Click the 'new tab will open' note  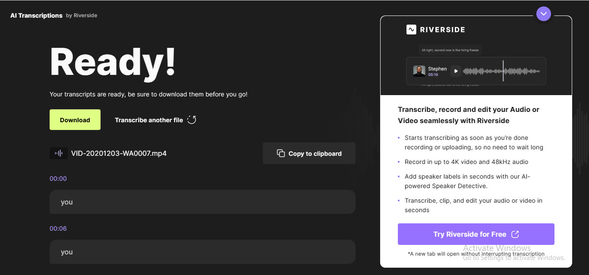476,254
